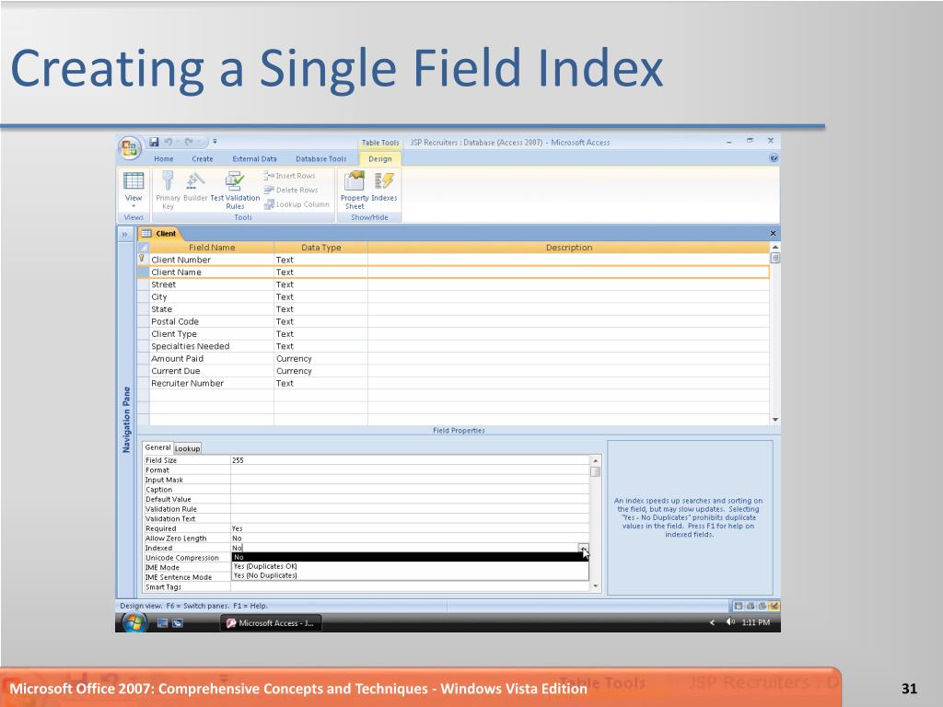Click the Caption property box
The height and width of the screenshot is (707, 943).
(410, 490)
